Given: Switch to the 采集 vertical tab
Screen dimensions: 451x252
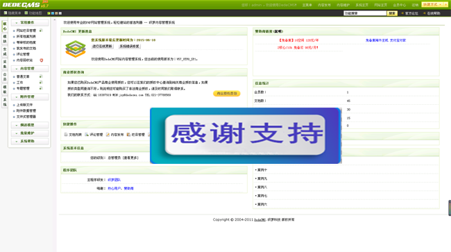Looking at the screenshot, I should 5,64.
